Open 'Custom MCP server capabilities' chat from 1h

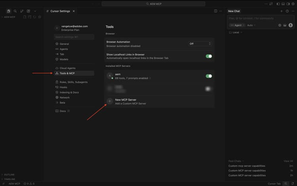(x=261, y=171)
